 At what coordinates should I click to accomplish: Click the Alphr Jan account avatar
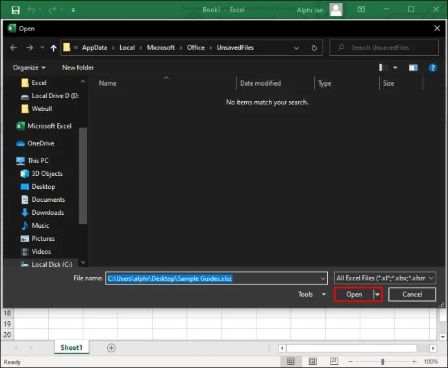point(336,10)
